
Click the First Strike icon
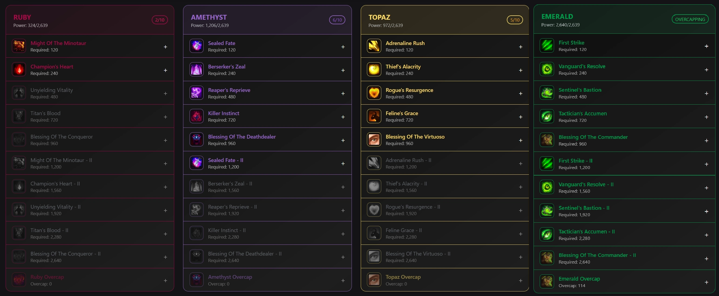[x=547, y=46]
